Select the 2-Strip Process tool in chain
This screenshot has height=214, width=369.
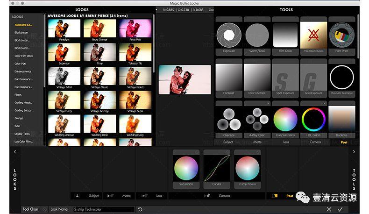(248, 169)
